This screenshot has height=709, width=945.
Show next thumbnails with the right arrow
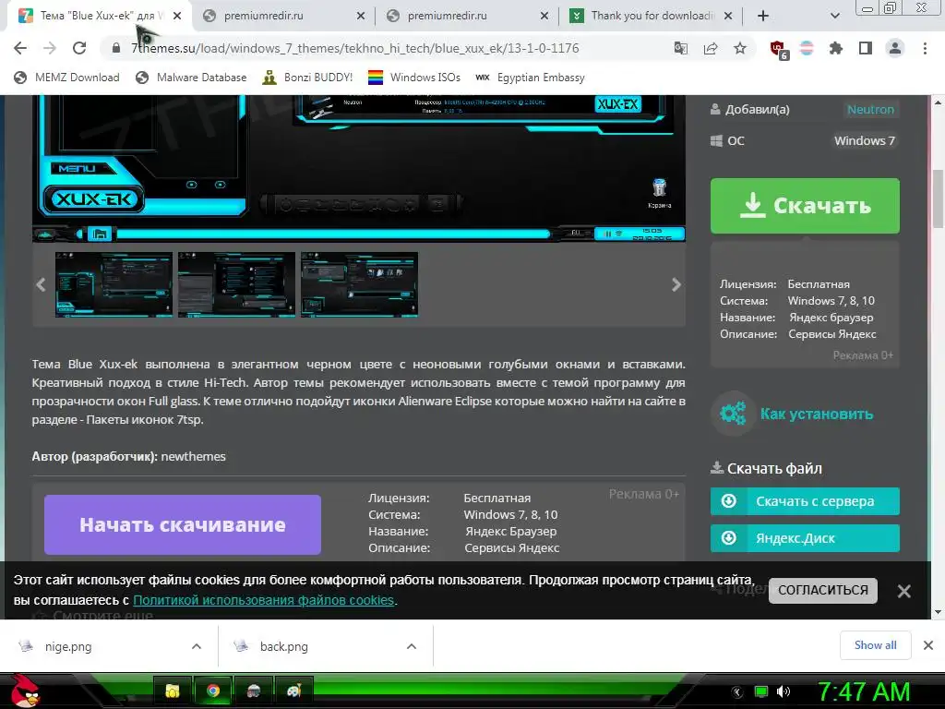(676, 284)
